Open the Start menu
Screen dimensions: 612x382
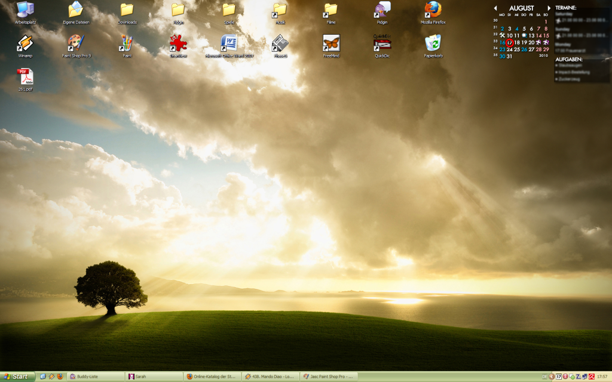(x=17, y=377)
